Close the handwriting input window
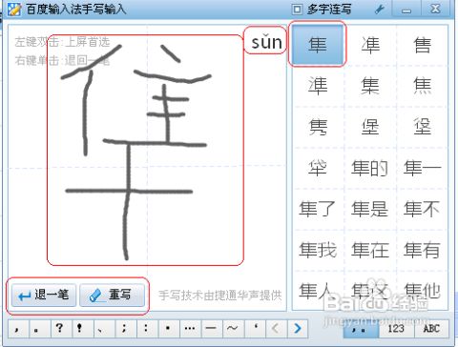 [x=435, y=9]
